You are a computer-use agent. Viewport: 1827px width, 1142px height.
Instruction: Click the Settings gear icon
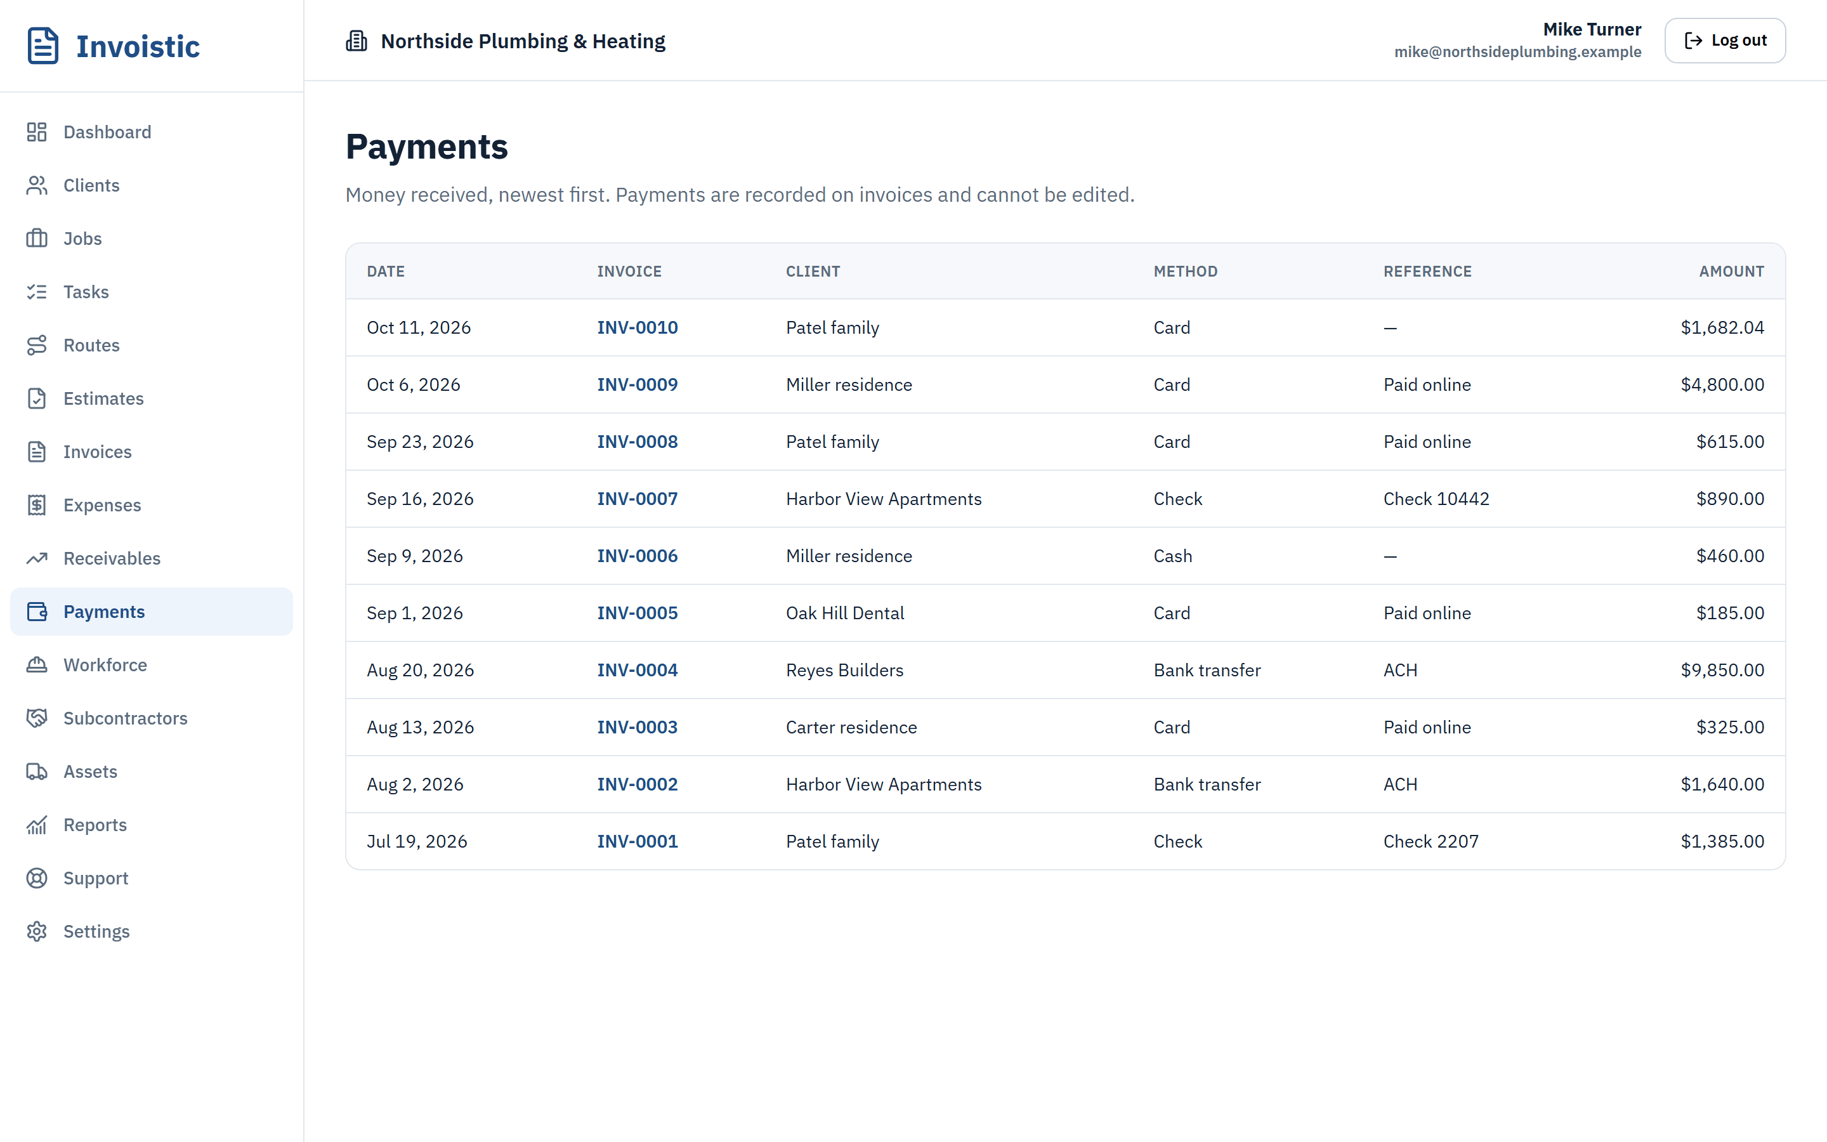(37, 931)
